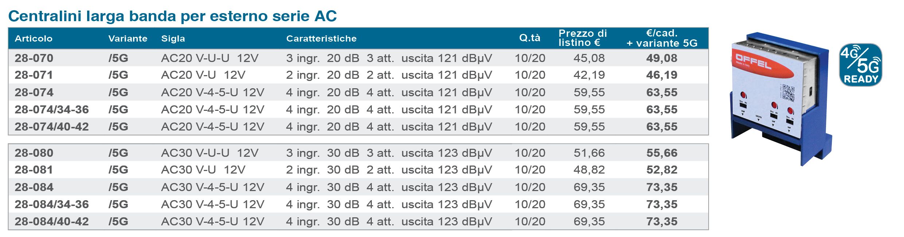Click the sigla AC30 V-U 12V

click(x=203, y=170)
